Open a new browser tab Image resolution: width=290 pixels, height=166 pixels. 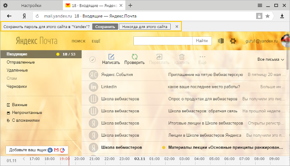coord(130,5)
